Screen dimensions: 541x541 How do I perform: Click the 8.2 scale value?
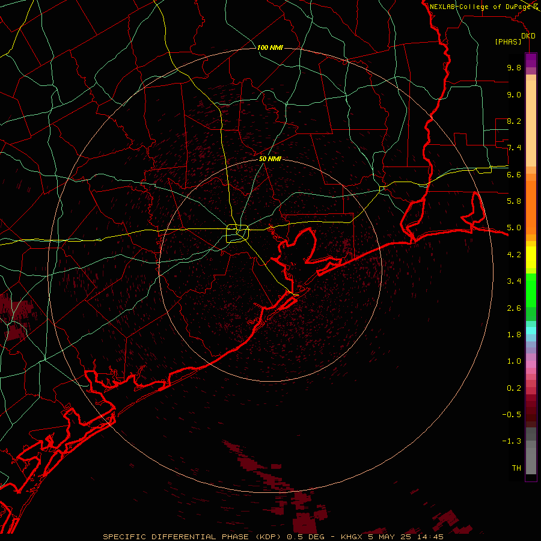(514, 121)
